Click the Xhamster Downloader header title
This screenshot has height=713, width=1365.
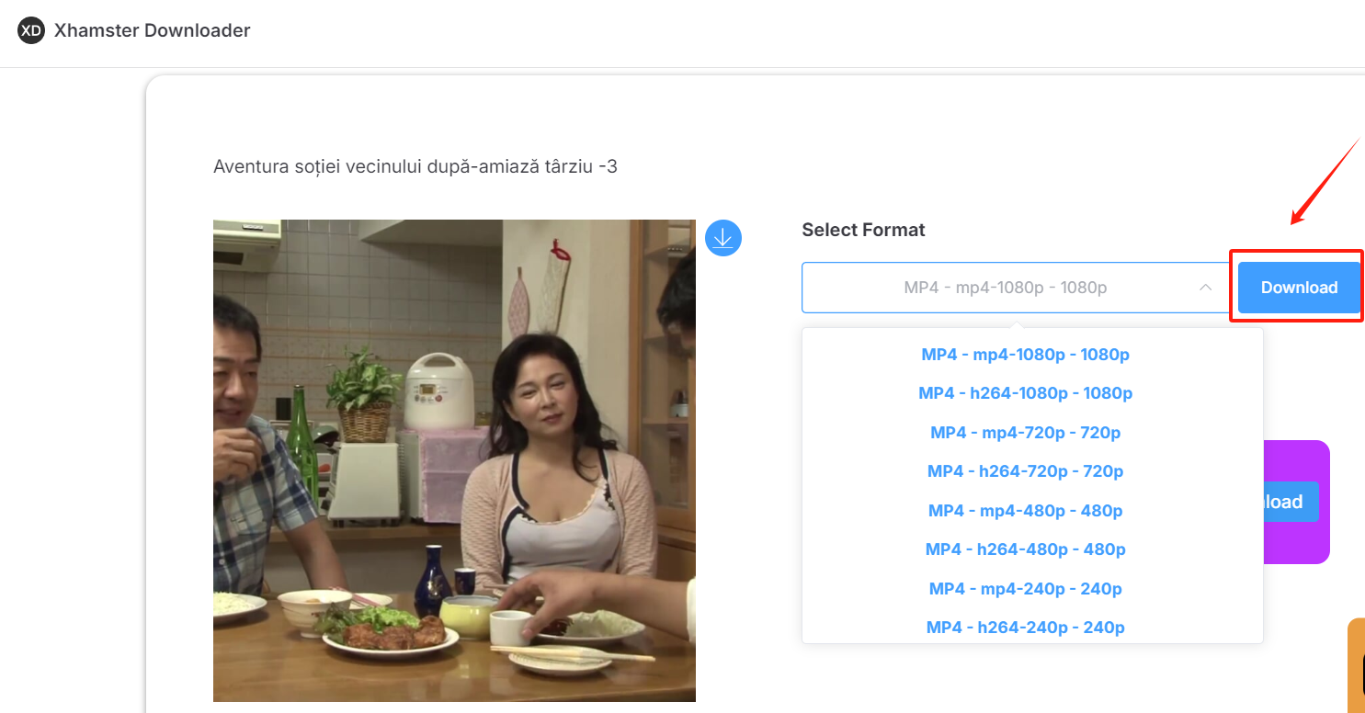[x=152, y=30]
